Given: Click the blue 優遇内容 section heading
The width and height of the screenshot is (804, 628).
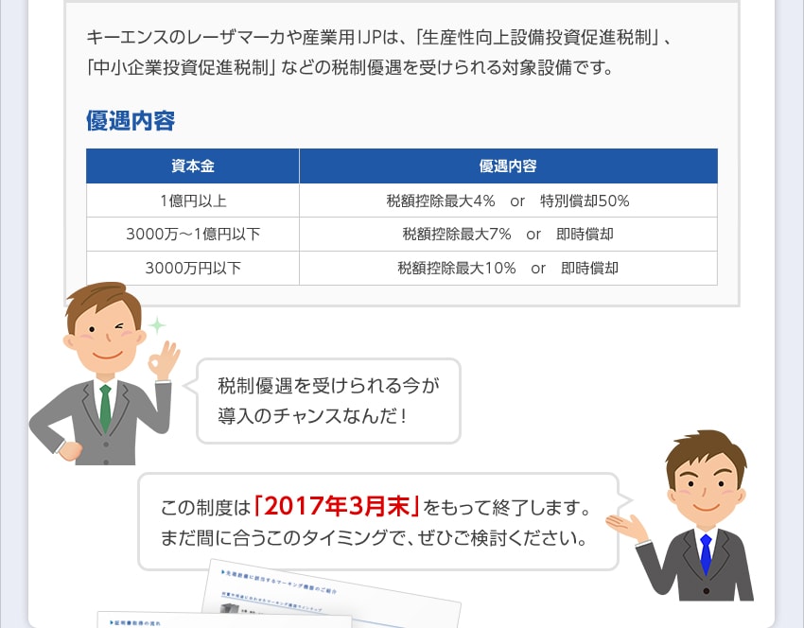Looking at the screenshot, I should (131, 122).
